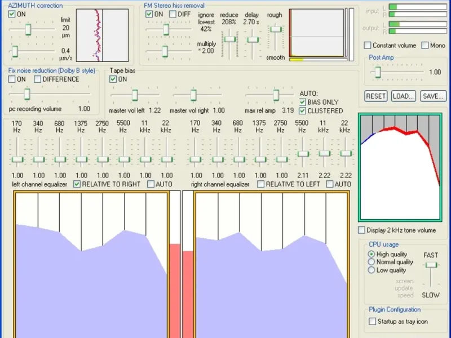The image size is (451, 338).
Task: Check Startup as tray icon
Action: [x=372, y=321]
